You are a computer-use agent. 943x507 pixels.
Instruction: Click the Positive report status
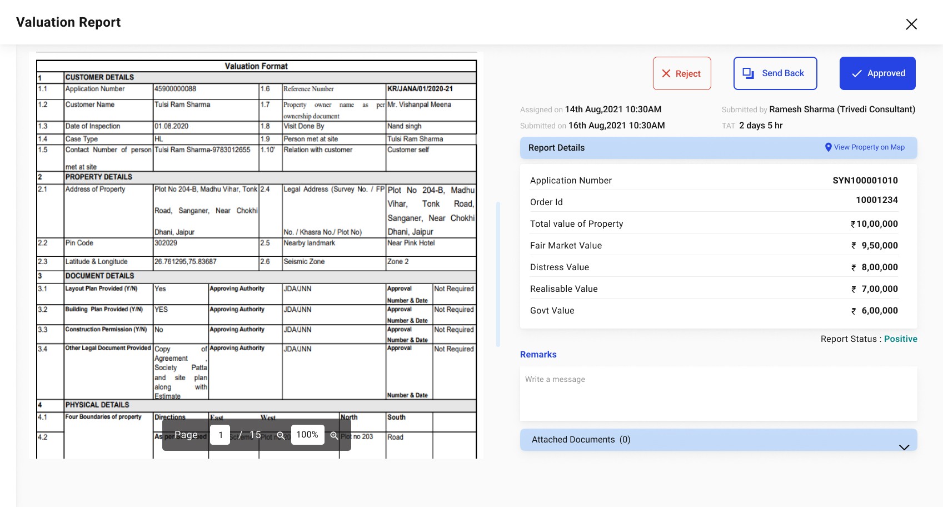(901, 339)
